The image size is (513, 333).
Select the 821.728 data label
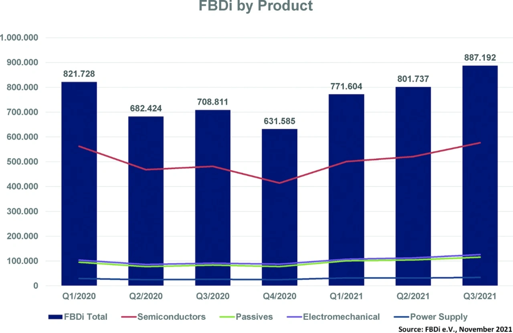coord(79,74)
